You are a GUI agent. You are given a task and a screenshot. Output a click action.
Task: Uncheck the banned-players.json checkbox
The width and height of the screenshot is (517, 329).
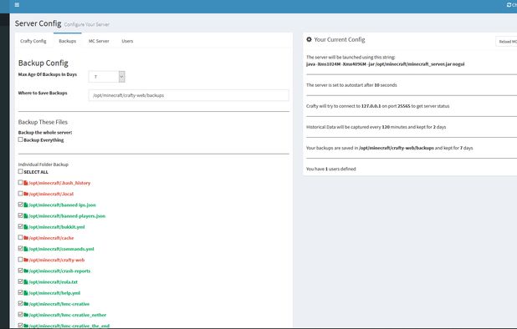point(20,215)
